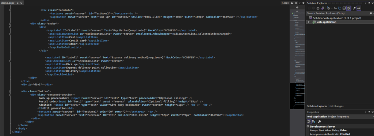Image resolution: width=374 pixels, height=136 pixels.
Task: Open Properties window position dropdown
Action: pos(365,112)
